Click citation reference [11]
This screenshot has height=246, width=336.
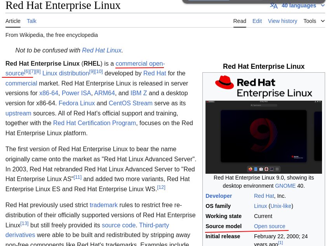click(x=78, y=177)
